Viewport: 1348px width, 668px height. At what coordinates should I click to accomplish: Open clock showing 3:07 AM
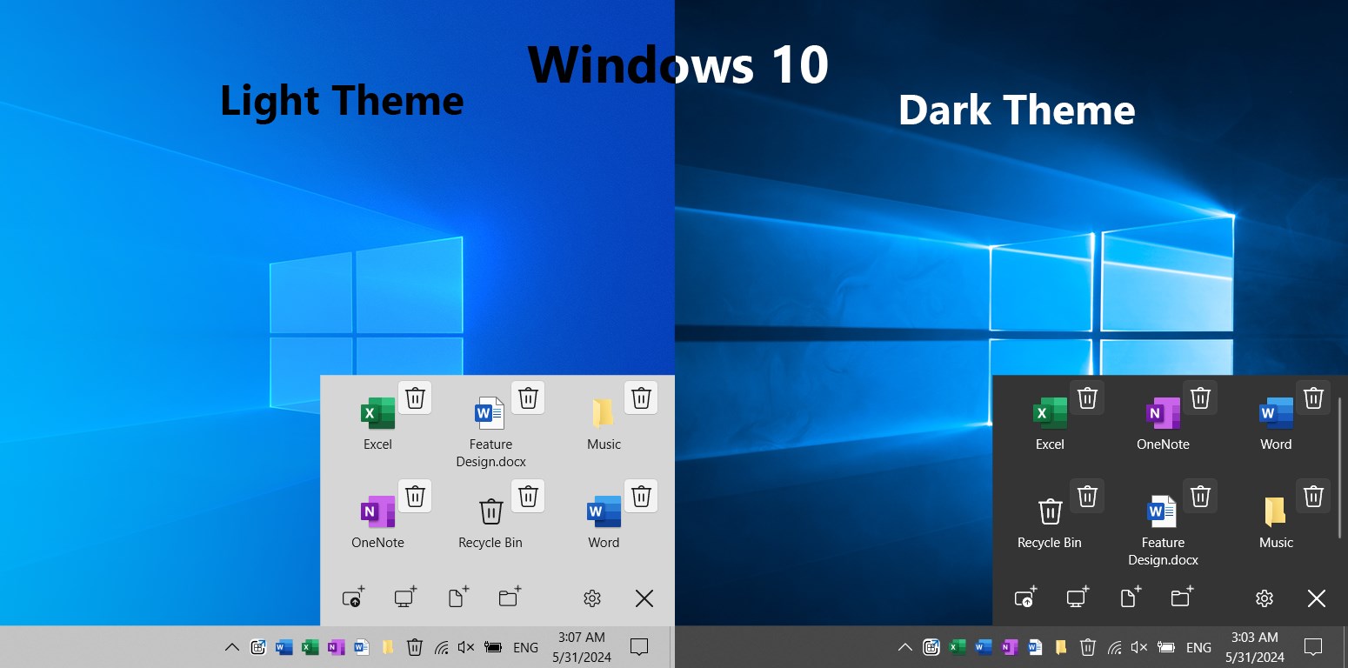click(582, 647)
